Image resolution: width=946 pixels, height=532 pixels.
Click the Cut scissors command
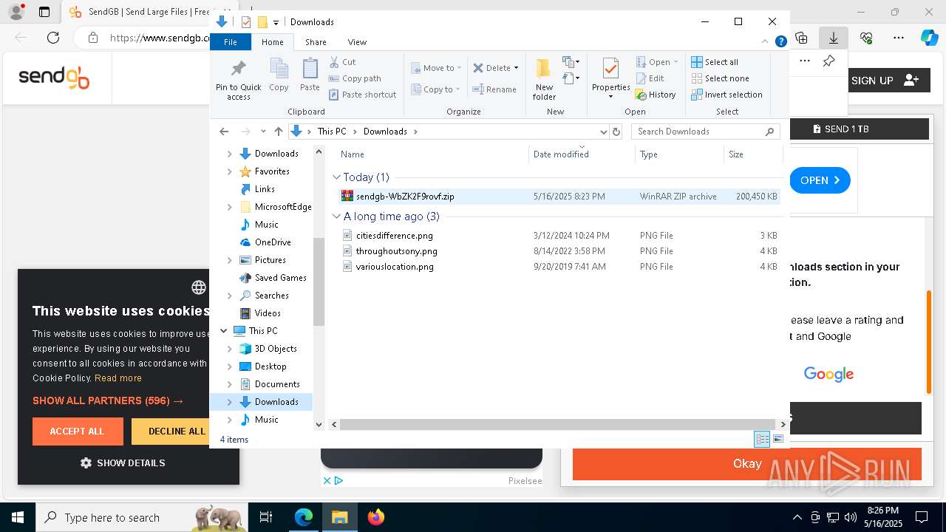(x=342, y=62)
